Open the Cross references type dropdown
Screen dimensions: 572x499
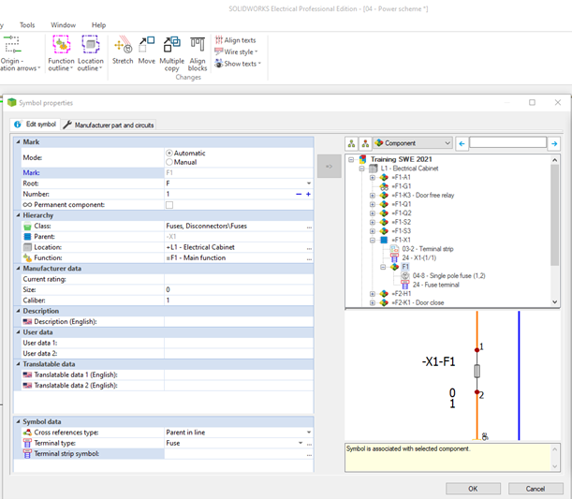coord(309,433)
